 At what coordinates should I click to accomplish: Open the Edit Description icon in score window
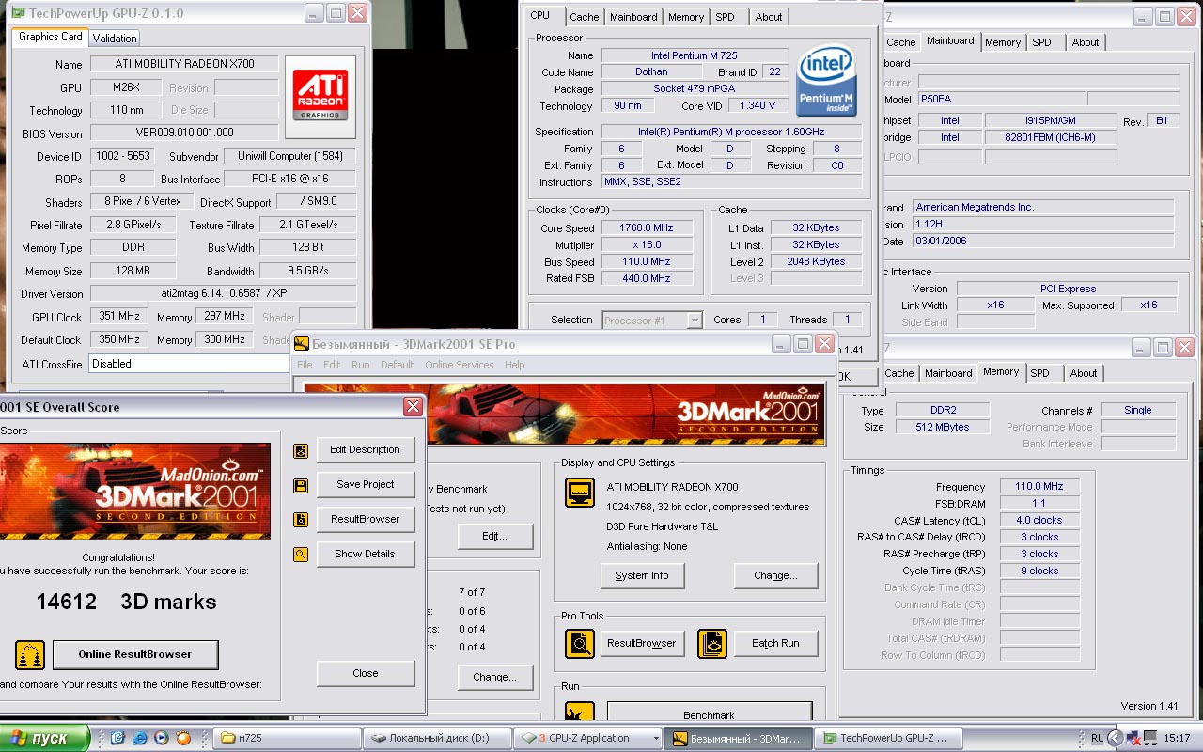coord(301,450)
